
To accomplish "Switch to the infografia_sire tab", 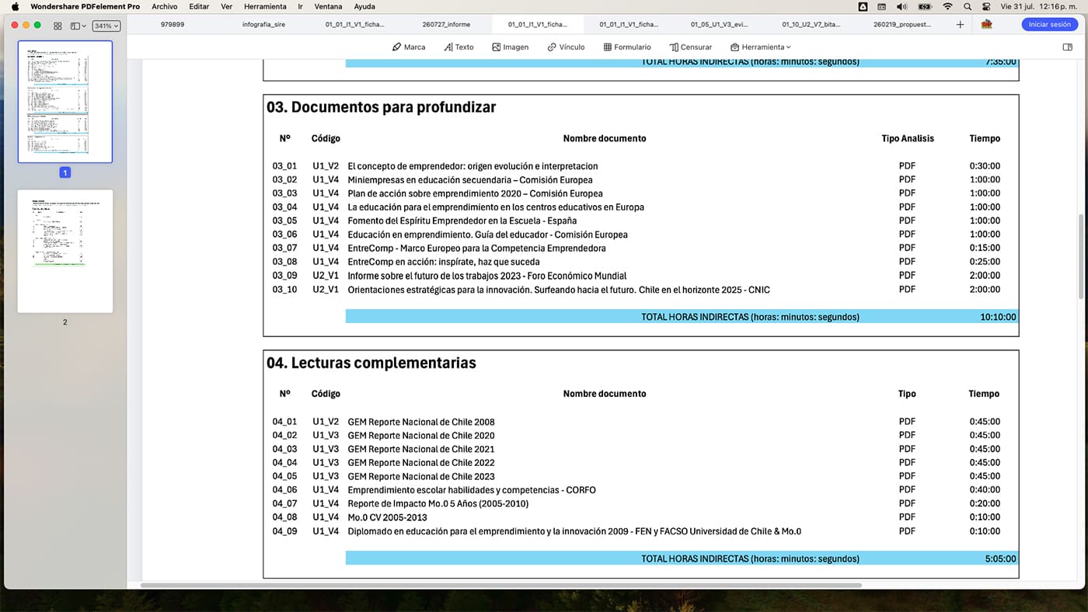I will [x=263, y=25].
